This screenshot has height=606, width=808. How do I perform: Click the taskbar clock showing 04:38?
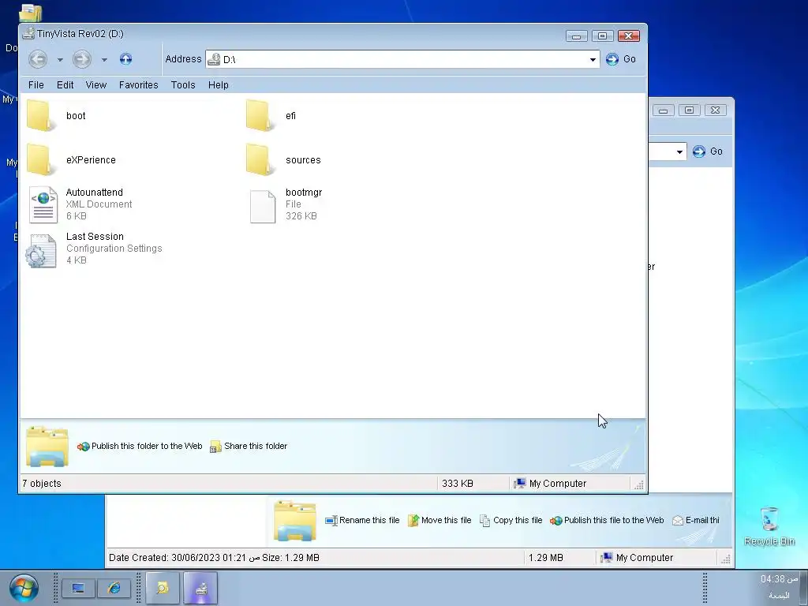point(779,579)
